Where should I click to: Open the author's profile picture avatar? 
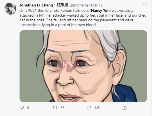click(10, 9)
